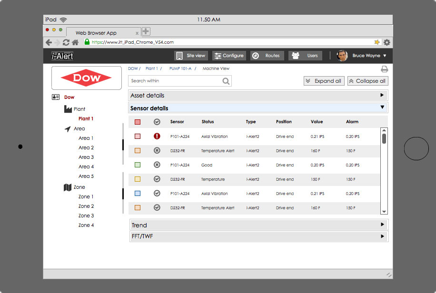This screenshot has height=293, width=436.
Task: Click the browser home icon
Action: (x=75, y=42)
